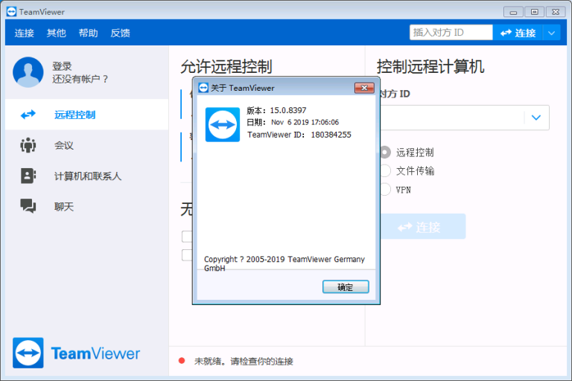This screenshot has height=381, width=572.
Task: Click the About dialog title bar icon
Action: [x=203, y=88]
